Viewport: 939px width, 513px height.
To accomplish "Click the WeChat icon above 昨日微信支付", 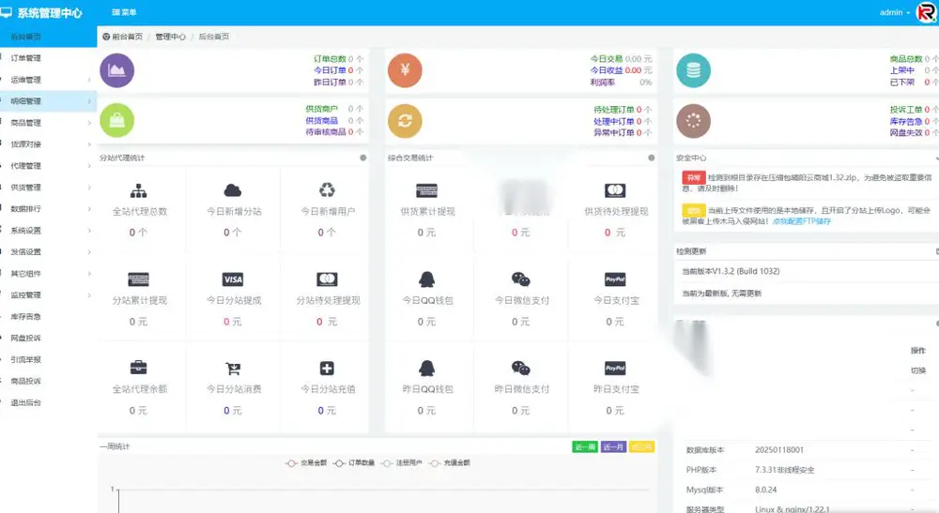I will pyautogui.click(x=521, y=368).
